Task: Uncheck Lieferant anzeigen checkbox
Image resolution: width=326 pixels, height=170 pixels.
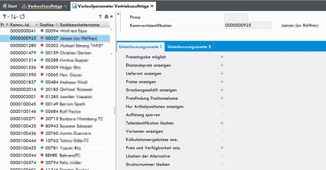Action: pyautogui.click(x=222, y=74)
